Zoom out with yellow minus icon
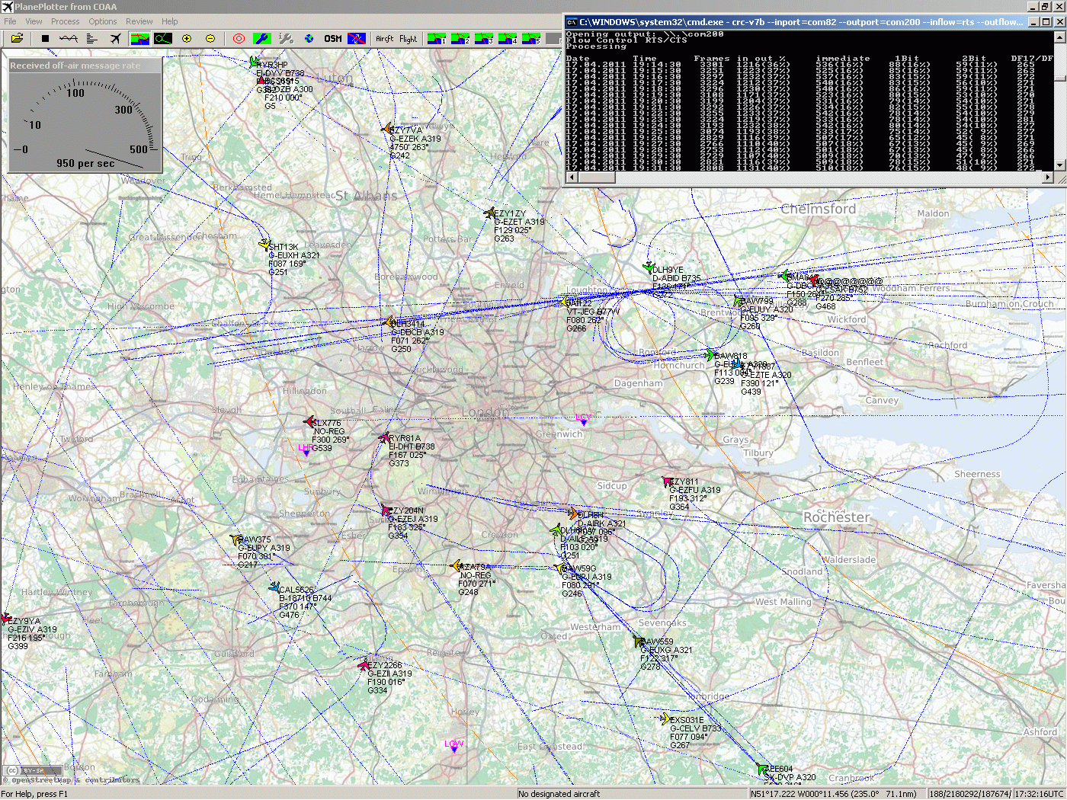Viewport: 1067px width, 800px height. click(210, 38)
